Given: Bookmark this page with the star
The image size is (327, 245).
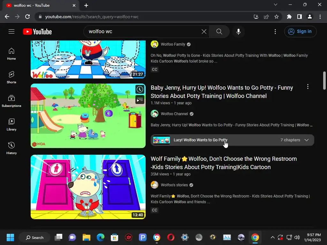Looking at the screenshot, I should (x=276, y=17).
